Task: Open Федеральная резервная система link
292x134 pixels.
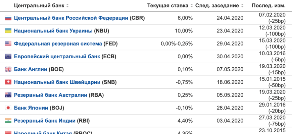Action: [x=58, y=44]
